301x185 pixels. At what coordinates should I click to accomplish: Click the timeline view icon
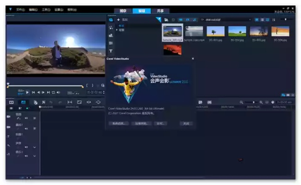click(x=23, y=102)
